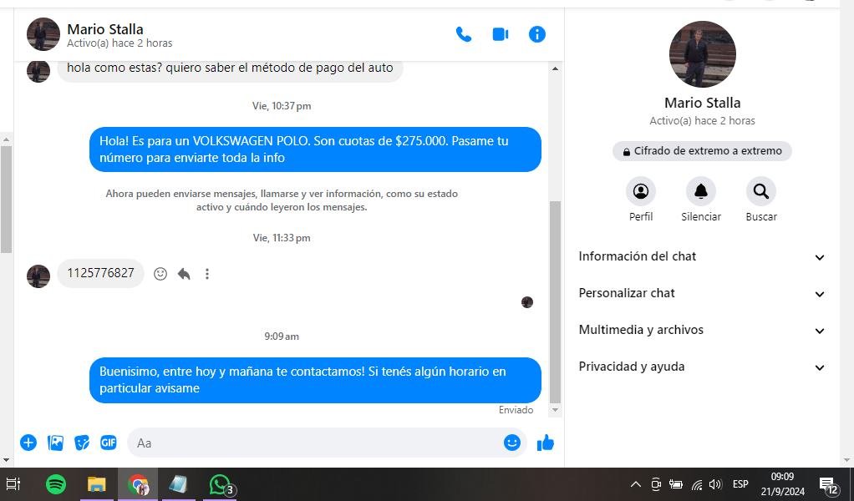Viewport: 854px width, 501px height.
Task: Open the plus actions menu in composer
Action: click(28, 443)
